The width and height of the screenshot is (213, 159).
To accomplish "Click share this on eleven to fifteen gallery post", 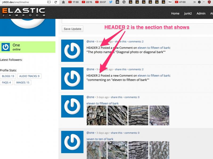I will pyautogui.click(x=117, y=97).
